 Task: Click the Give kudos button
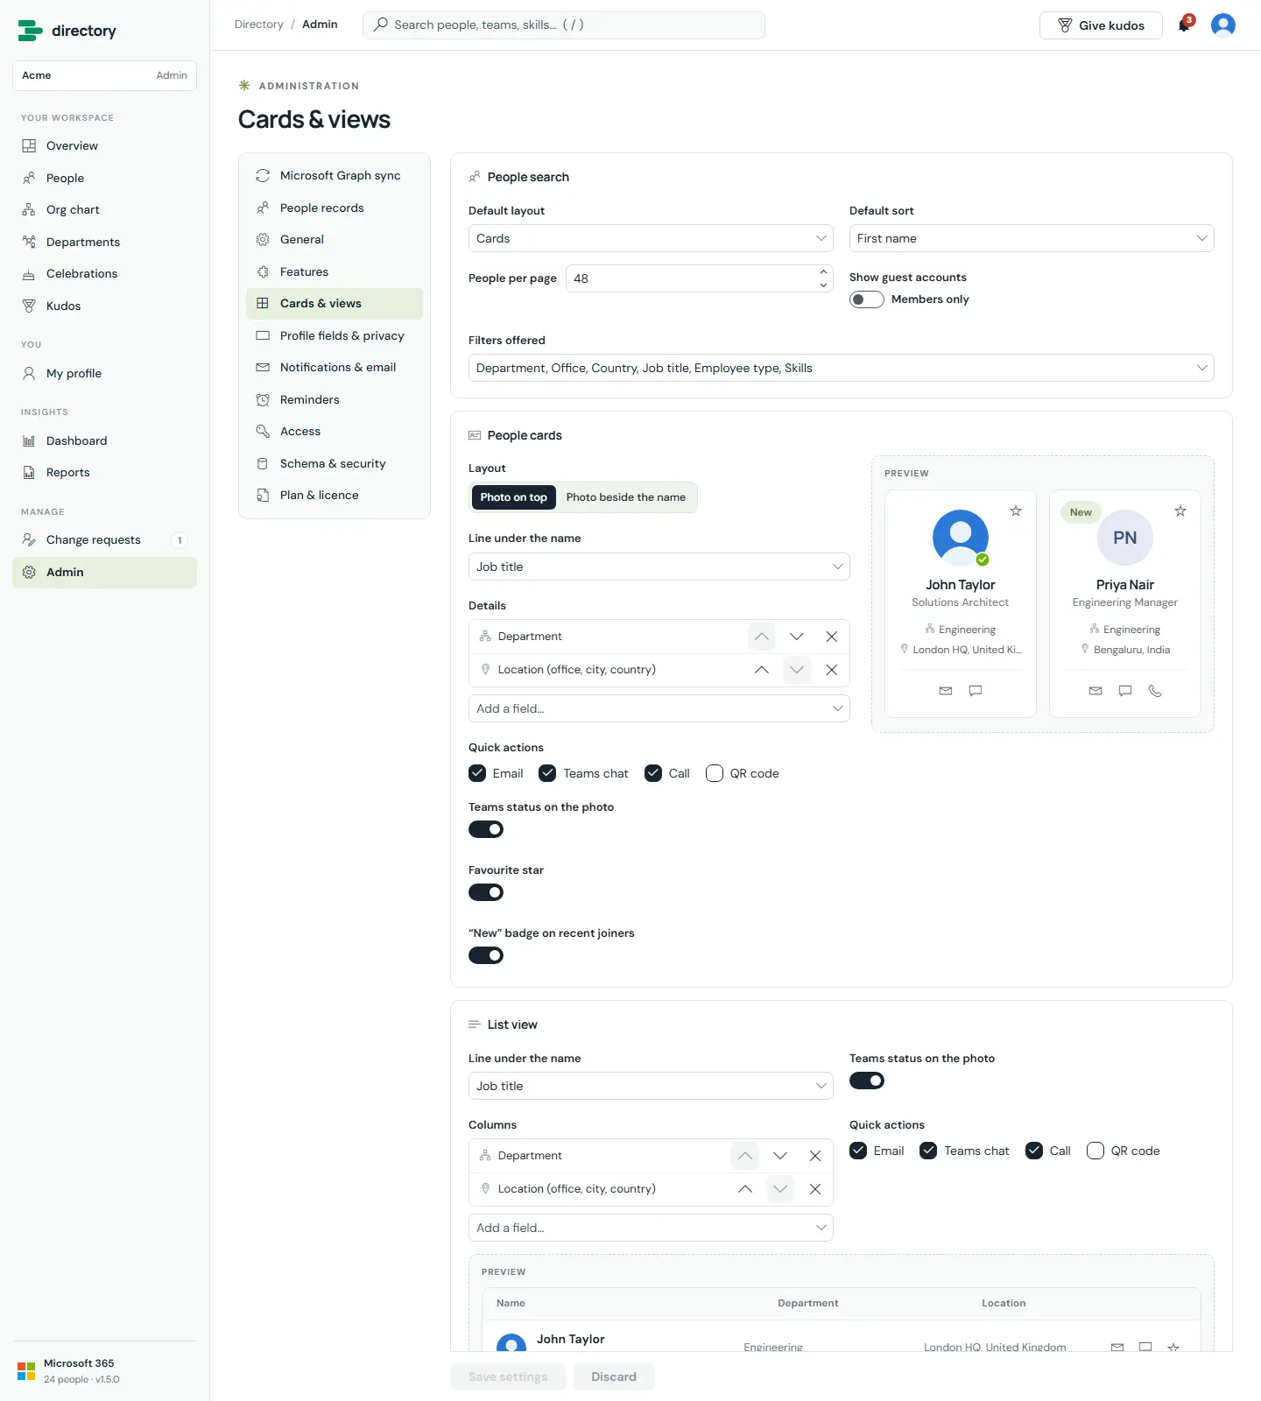pyautogui.click(x=1101, y=25)
